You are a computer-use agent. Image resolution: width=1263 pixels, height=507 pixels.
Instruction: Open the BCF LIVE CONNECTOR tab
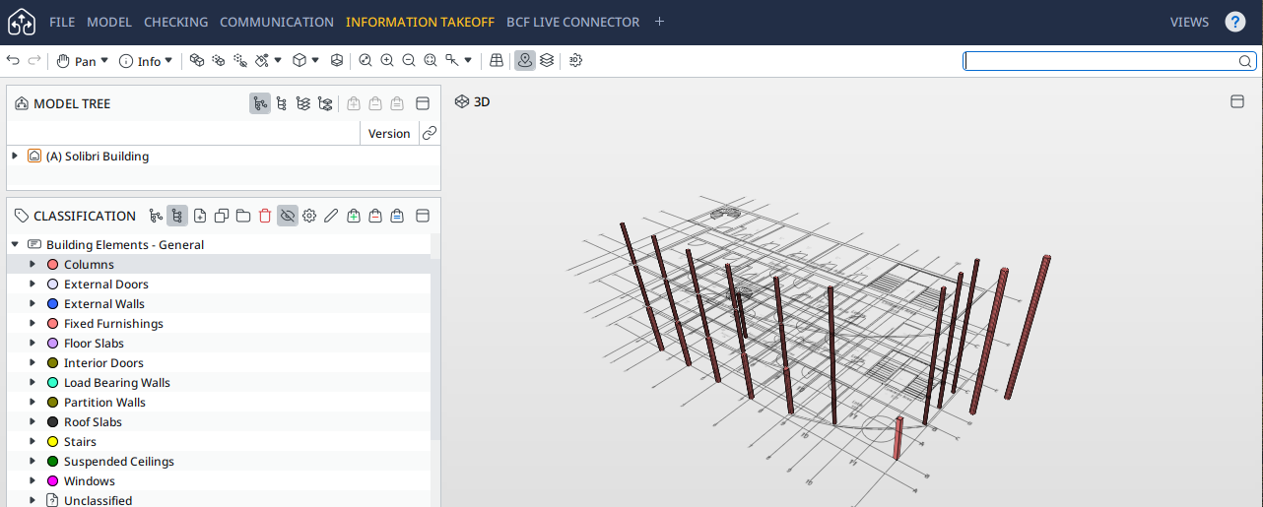point(572,22)
